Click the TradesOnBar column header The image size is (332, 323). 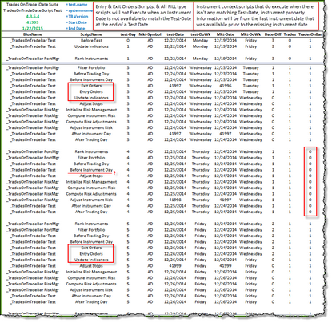click(310, 34)
